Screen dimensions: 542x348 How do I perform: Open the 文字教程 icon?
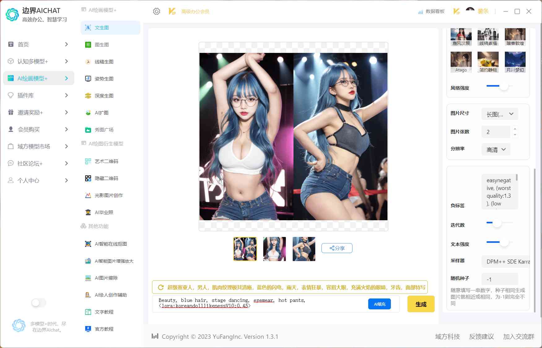pyautogui.click(x=88, y=312)
